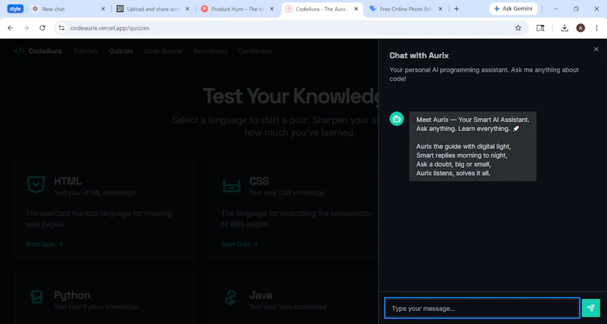The height and width of the screenshot is (324, 607).
Task: Switch to the Product Hunt tab
Action: pyautogui.click(x=237, y=9)
